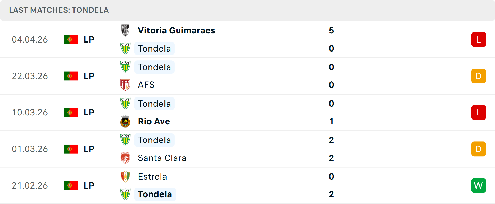
Task: Toggle the W badge for the Estrela match
Action: click(478, 185)
